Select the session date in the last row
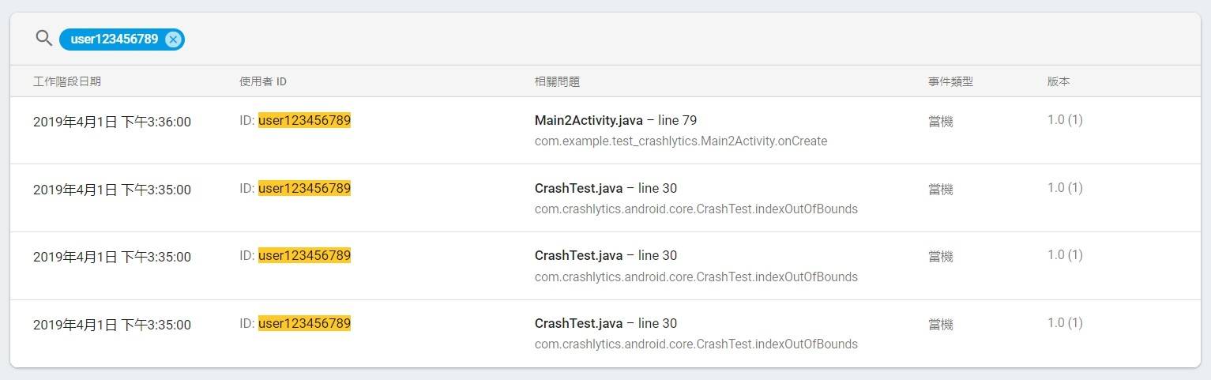Image resolution: width=1211 pixels, height=380 pixels. [x=112, y=325]
